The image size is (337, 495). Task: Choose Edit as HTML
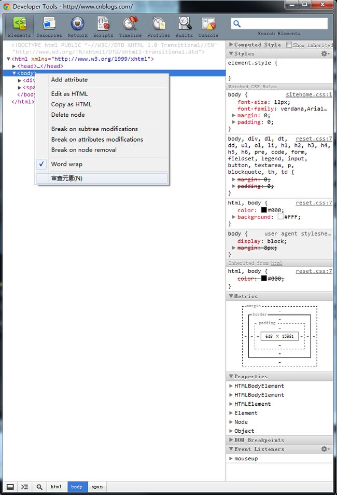(x=102, y=94)
